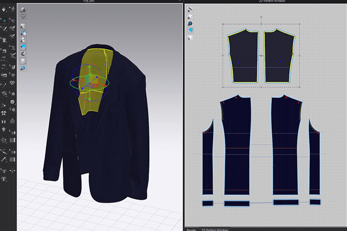Click the bottom-right corner handle of selection box

tap(299, 87)
